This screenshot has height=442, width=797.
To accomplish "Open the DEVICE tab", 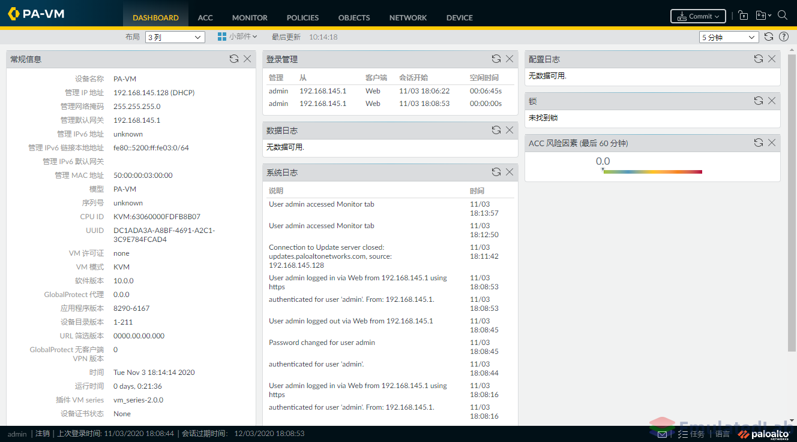I will 460,17.
